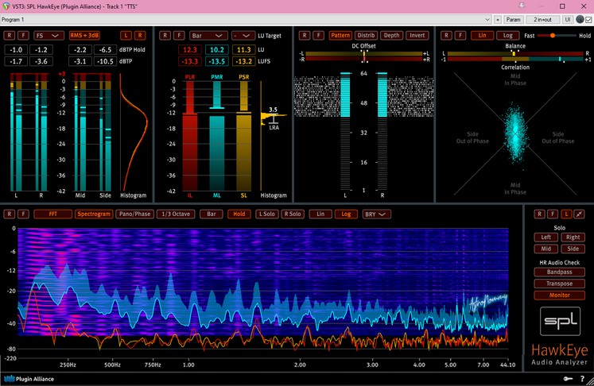The width and height of the screenshot is (594, 386).
Task: Click the expand arrows icon in Solo panel
Action: [x=579, y=214]
